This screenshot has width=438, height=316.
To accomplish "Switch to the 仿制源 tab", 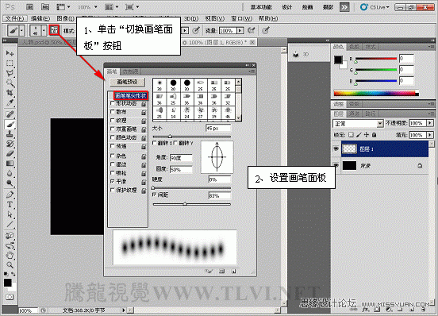I will tap(131, 71).
